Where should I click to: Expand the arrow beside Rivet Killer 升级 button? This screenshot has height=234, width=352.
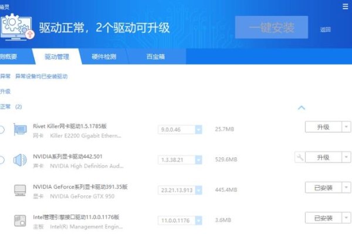click(x=346, y=127)
